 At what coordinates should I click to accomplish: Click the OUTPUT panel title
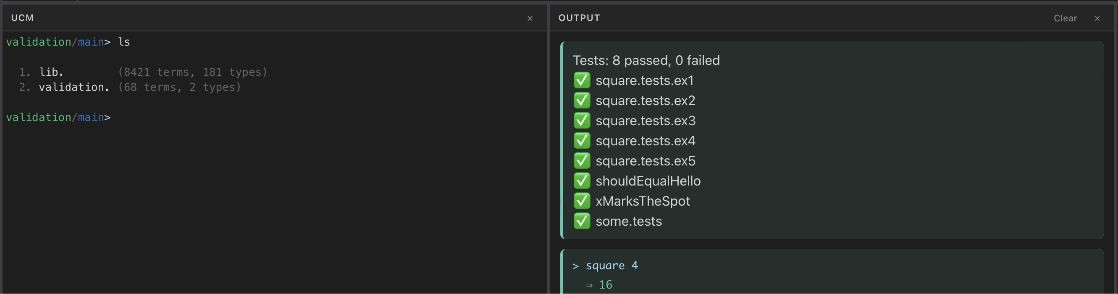(x=579, y=18)
